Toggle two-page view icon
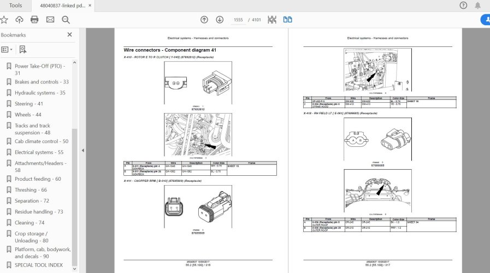 pos(287,20)
